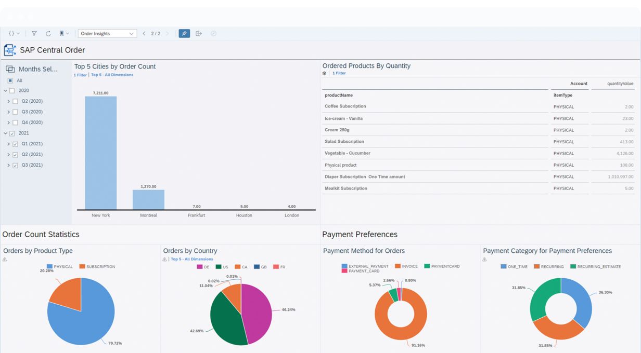Click Top 5 - All Dimensions link in Orders by Country
This screenshot has width=641, height=353.
point(192,259)
